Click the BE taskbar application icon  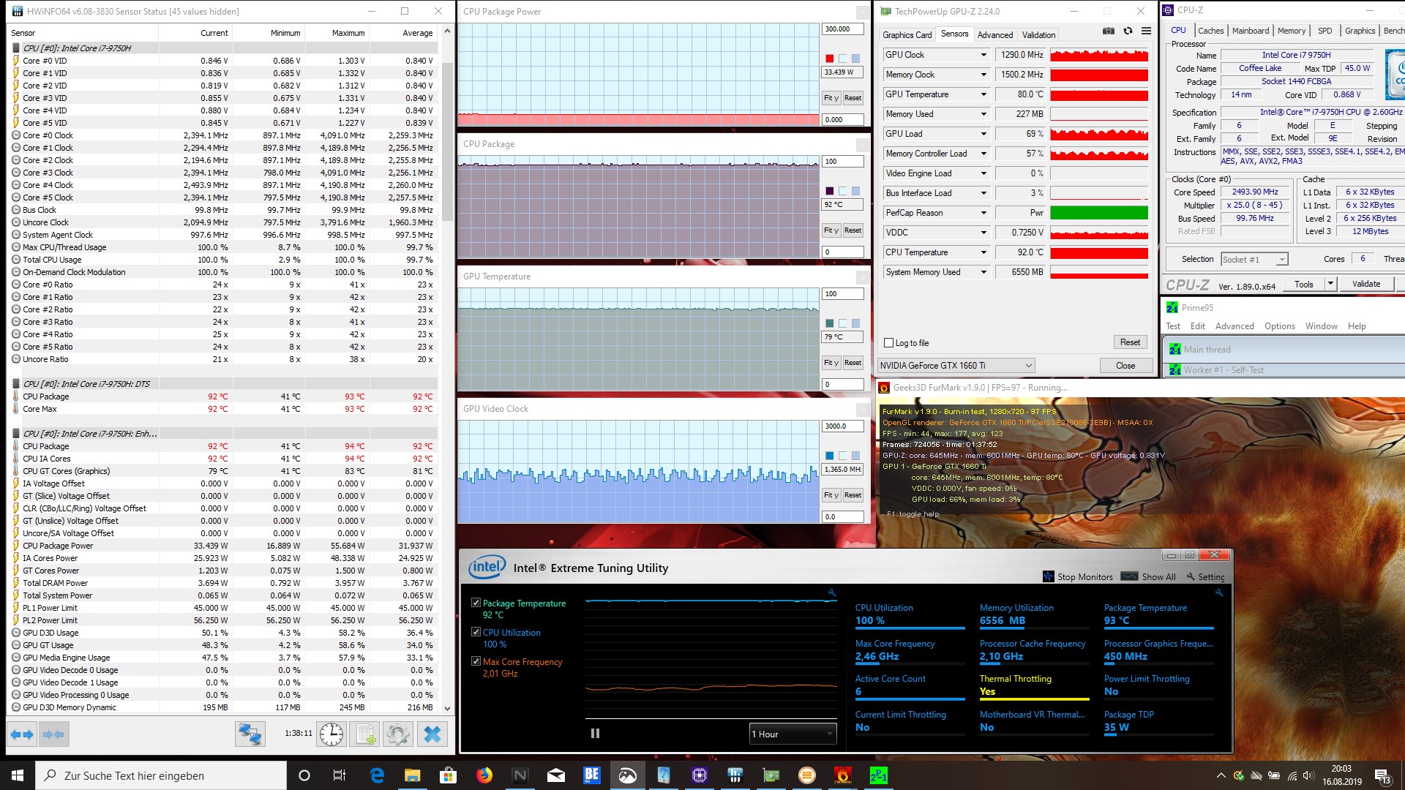[591, 775]
